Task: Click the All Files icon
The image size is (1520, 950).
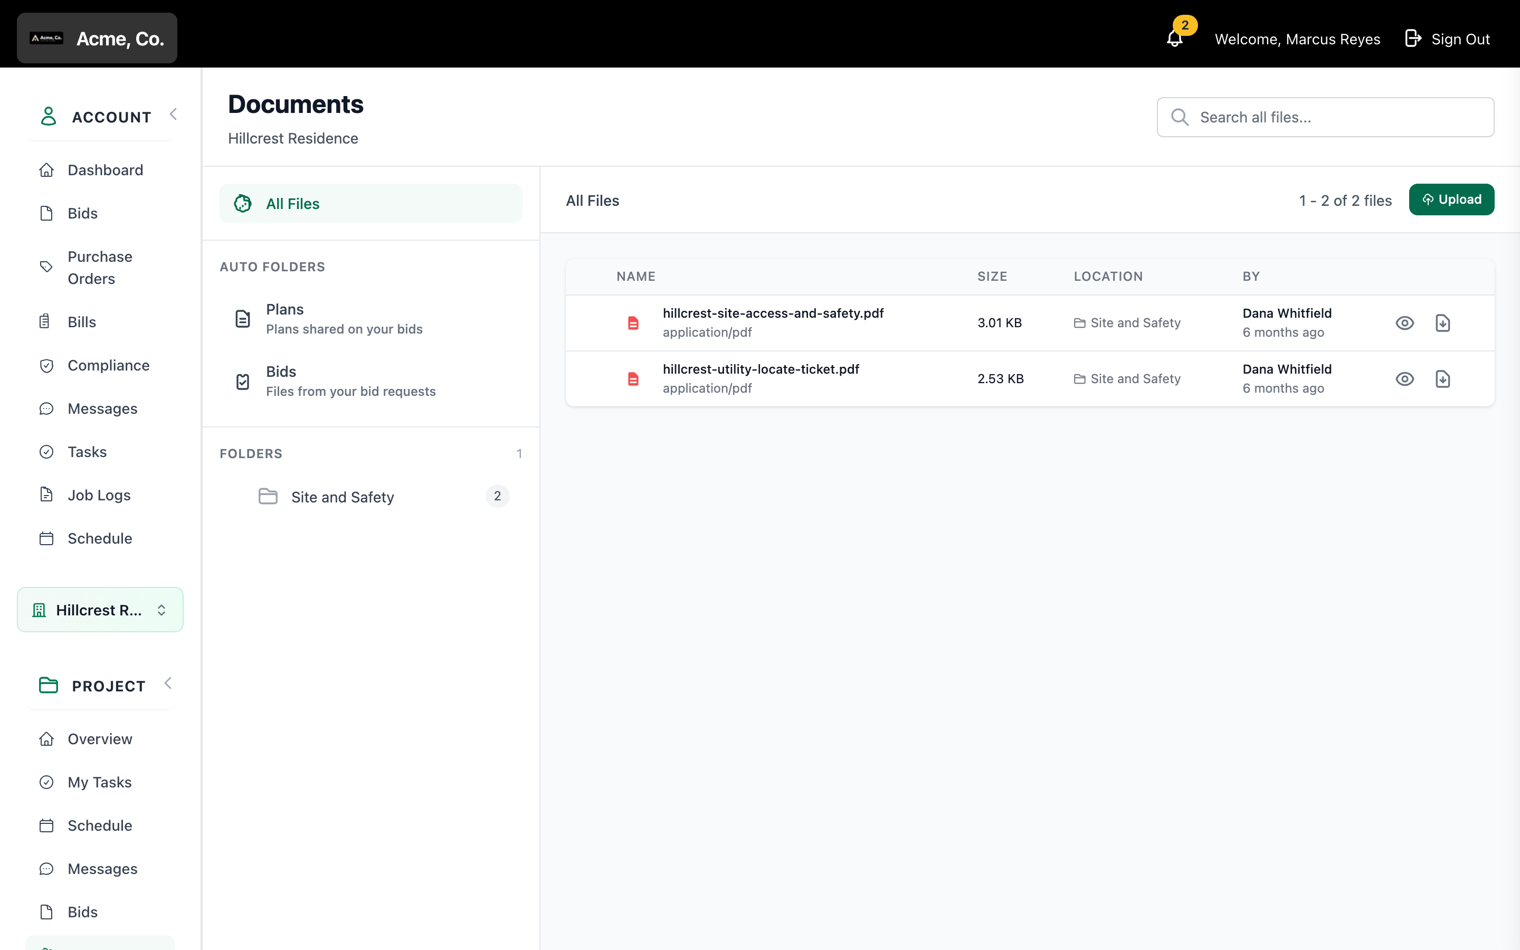Action: point(242,203)
